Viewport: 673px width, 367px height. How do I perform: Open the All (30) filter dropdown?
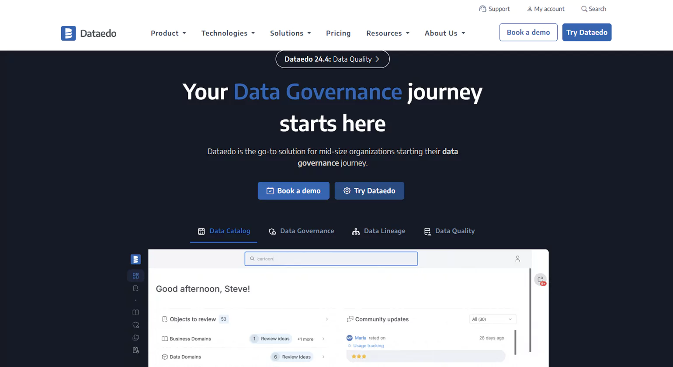pos(493,319)
